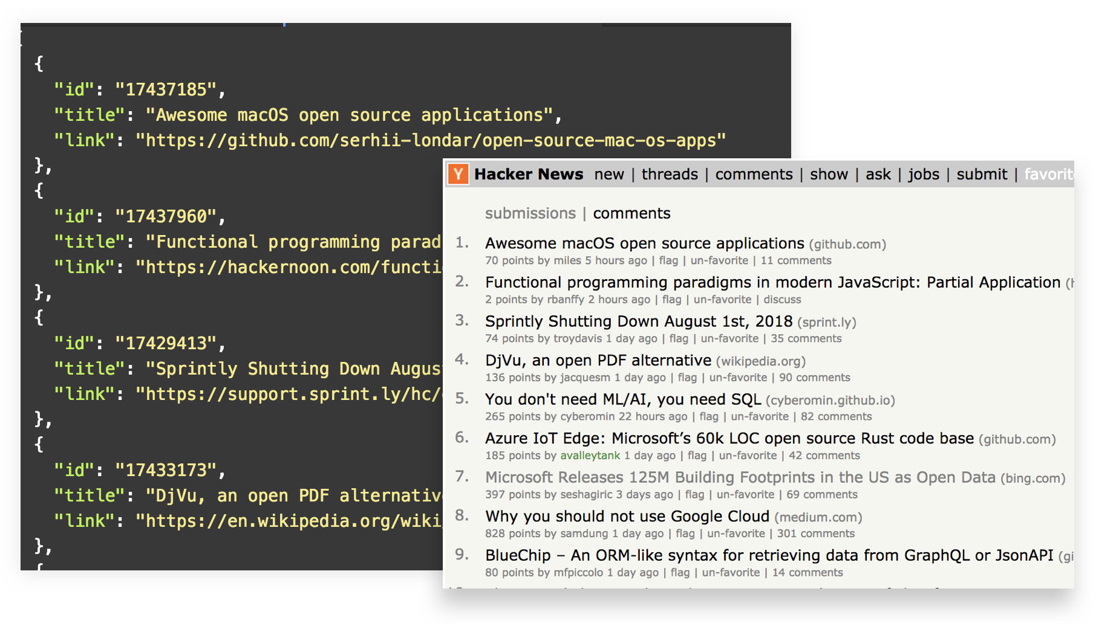Viewport: 1119px width, 632px height.
Task: Open the 82 comments link
Action: pyautogui.click(x=837, y=416)
